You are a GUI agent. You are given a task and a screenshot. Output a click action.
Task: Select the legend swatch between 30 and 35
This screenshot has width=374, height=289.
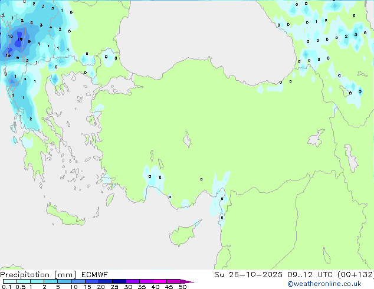point(134,282)
